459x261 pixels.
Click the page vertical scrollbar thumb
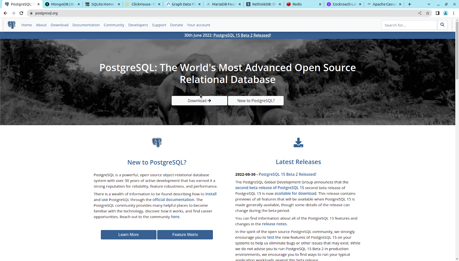click(x=457, y=50)
